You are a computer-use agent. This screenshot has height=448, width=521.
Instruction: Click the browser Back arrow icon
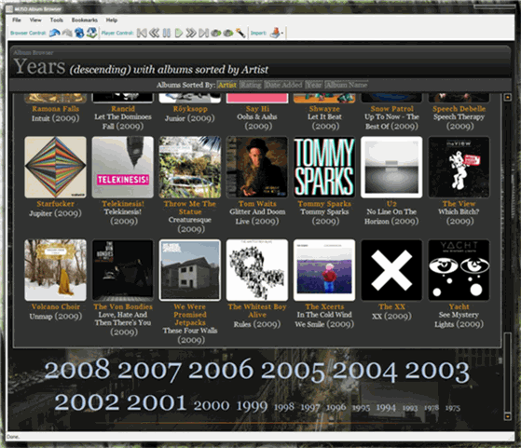[x=54, y=33]
